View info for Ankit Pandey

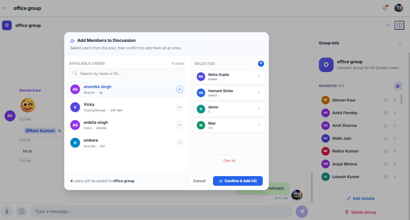point(386,113)
